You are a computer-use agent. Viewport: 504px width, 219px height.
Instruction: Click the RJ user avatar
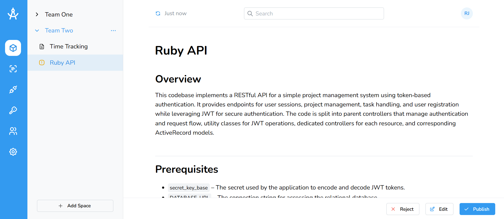[x=466, y=14]
